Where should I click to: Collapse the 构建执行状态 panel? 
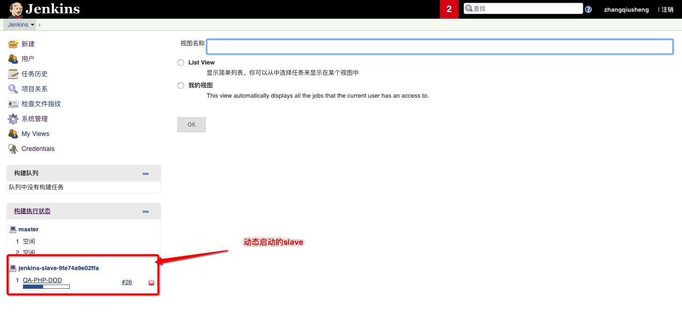tap(146, 211)
